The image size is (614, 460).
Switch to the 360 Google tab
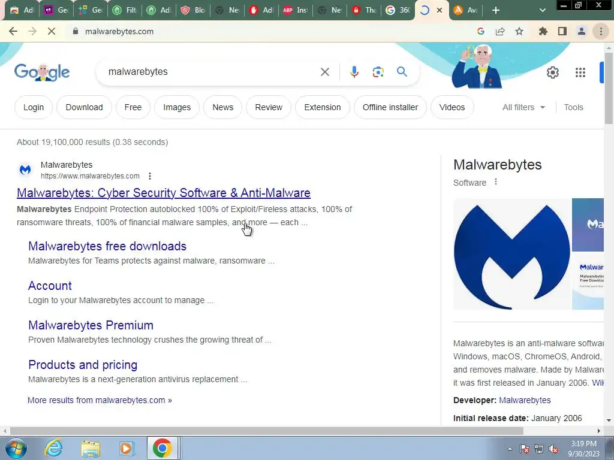click(398, 10)
